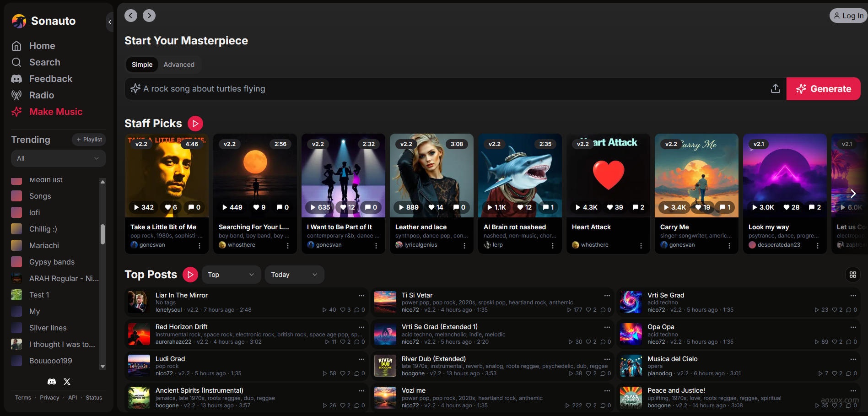Switch to Advanced mode tab
The height and width of the screenshot is (416, 868).
click(179, 65)
